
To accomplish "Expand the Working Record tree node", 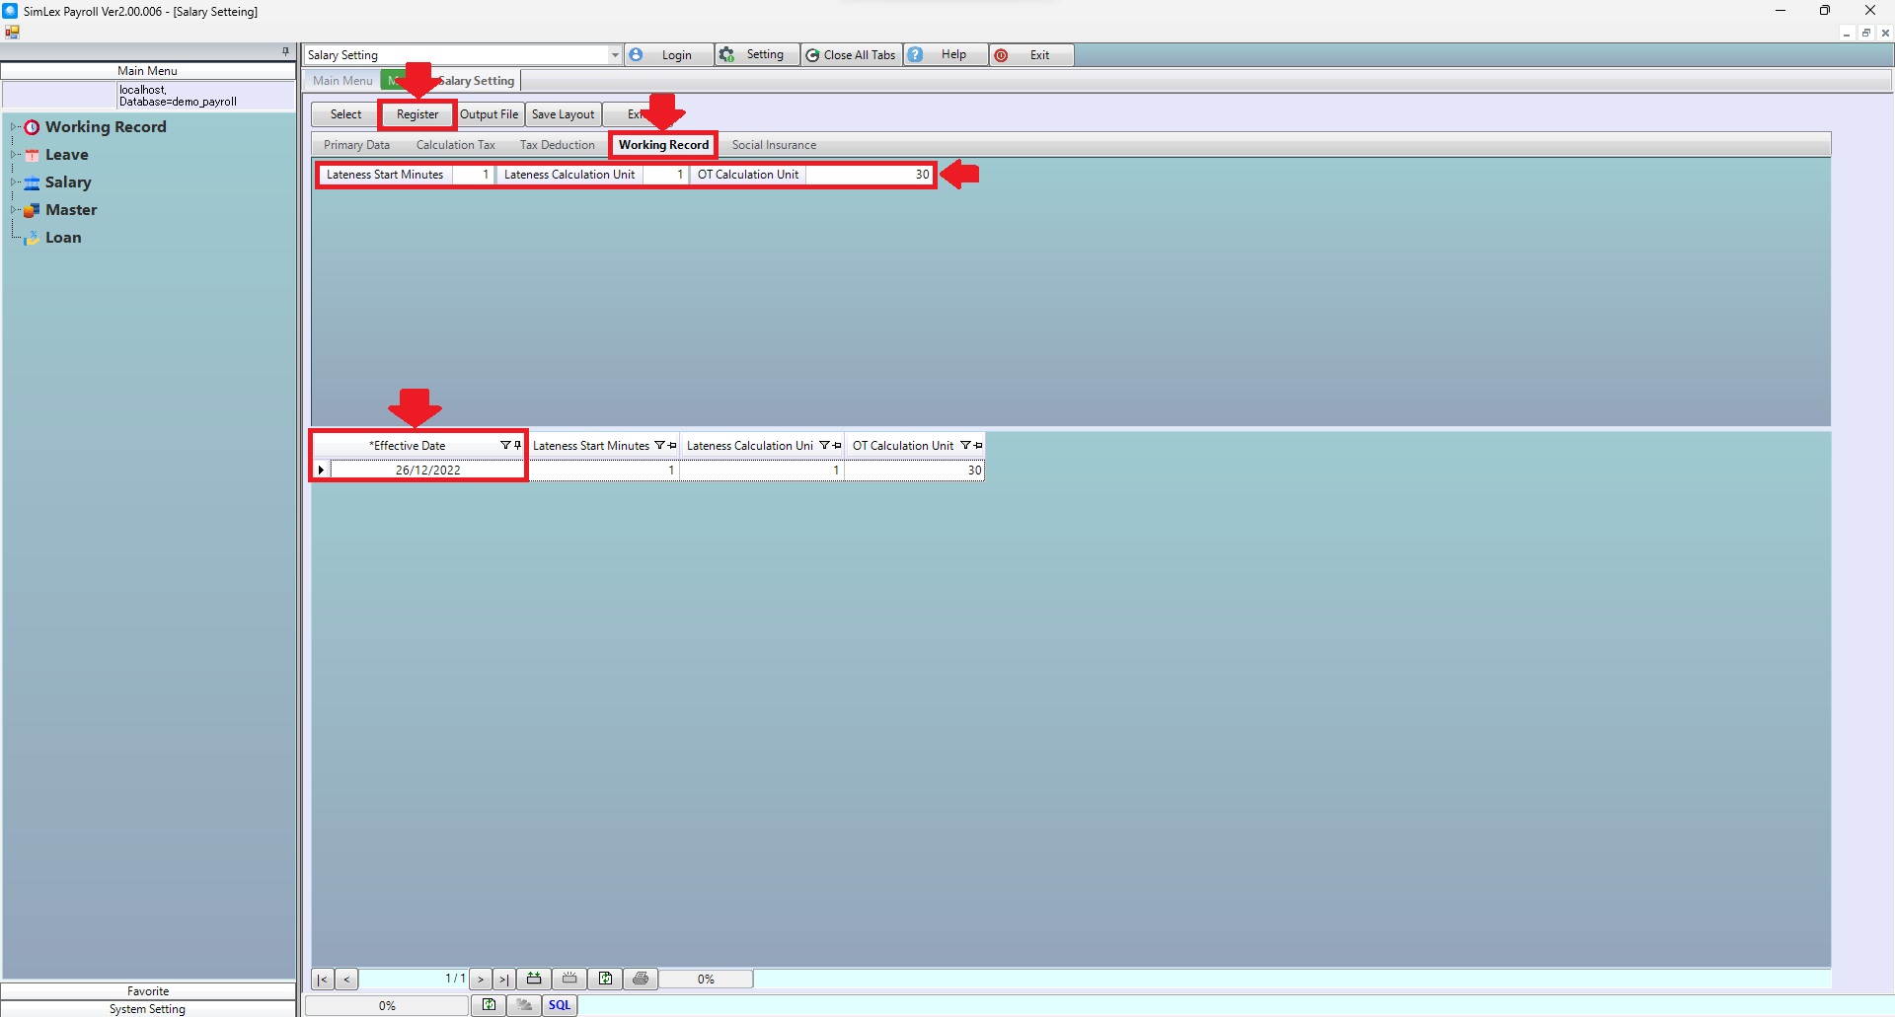I will click(14, 127).
